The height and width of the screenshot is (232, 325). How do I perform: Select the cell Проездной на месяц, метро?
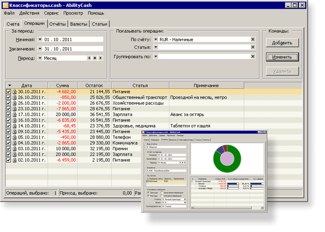(207, 97)
